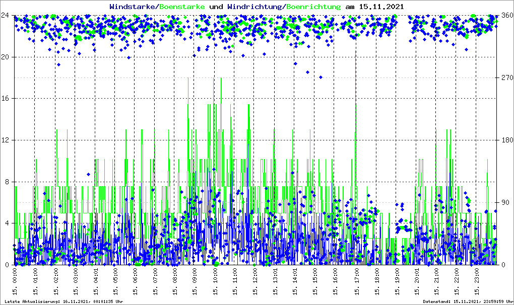Image resolution: width=514 pixels, height=305 pixels.
Task: Click the green 'Boenrichtung' title word
Action: pyautogui.click(x=313, y=7)
